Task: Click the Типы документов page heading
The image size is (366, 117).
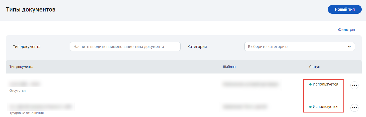Action: pyautogui.click(x=31, y=10)
